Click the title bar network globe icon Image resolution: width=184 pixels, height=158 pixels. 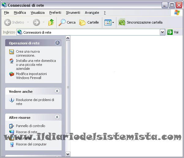(x=4, y=5)
